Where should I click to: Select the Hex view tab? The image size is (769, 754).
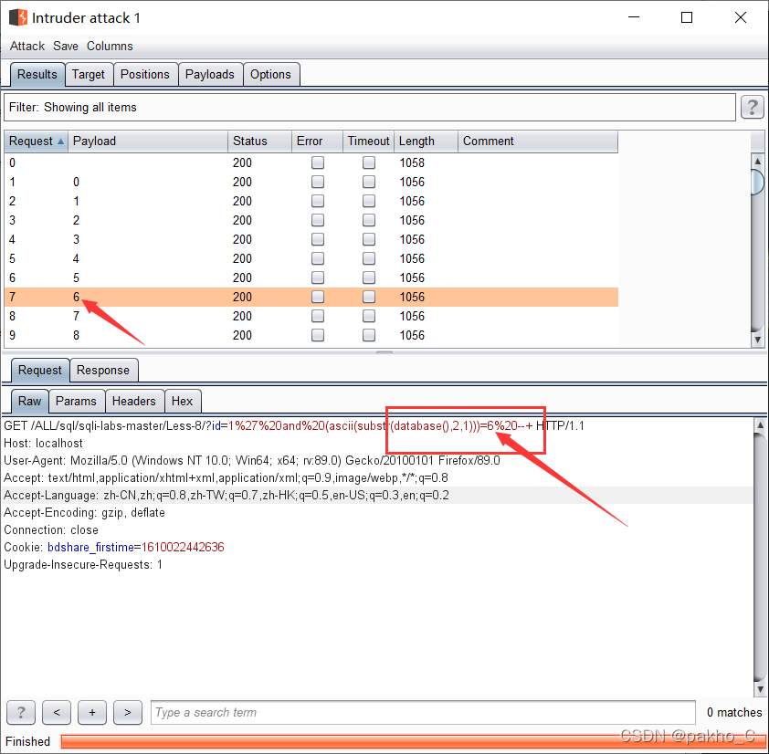(182, 401)
